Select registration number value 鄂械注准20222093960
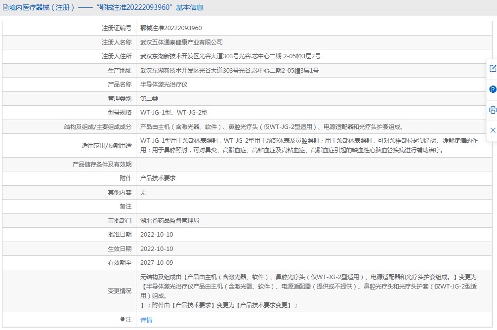497x330 pixels. 171,28
